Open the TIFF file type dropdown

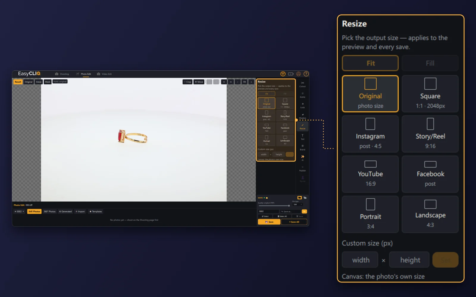click(298, 205)
